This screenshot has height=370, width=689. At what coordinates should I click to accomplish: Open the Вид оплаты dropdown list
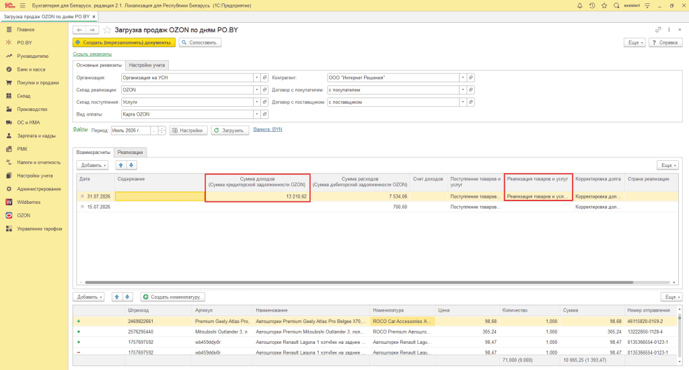coord(256,114)
